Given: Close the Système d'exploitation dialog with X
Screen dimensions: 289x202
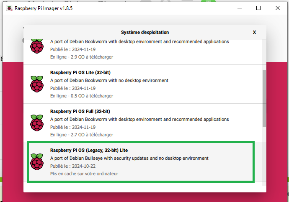Looking at the screenshot, I should coord(254,32).
